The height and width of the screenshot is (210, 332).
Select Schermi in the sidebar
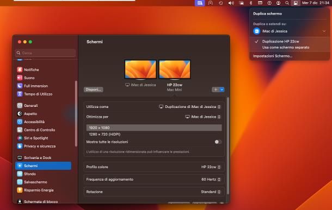pos(43,166)
